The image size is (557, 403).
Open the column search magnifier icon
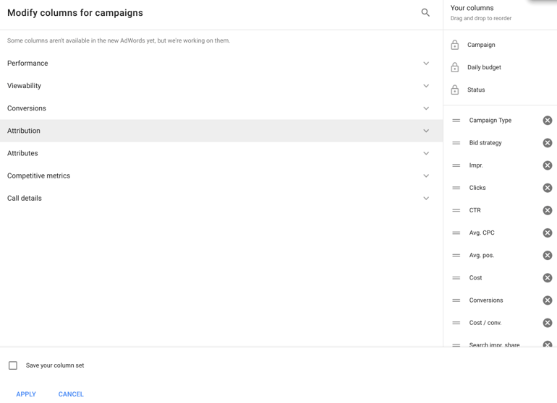[425, 12]
